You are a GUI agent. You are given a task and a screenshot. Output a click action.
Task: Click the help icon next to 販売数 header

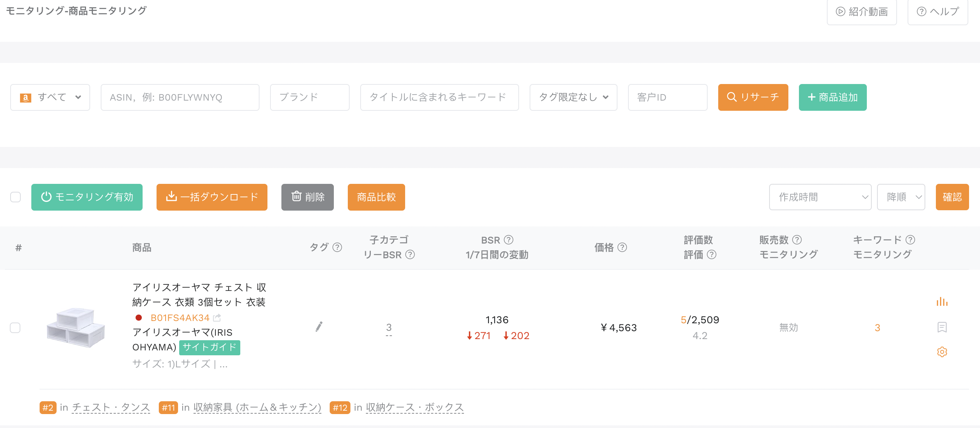(x=797, y=240)
